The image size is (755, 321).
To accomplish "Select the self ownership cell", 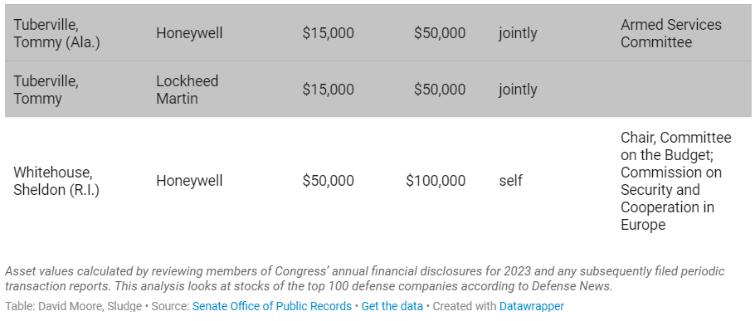I will pyautogui.click(x=510, y=181).
